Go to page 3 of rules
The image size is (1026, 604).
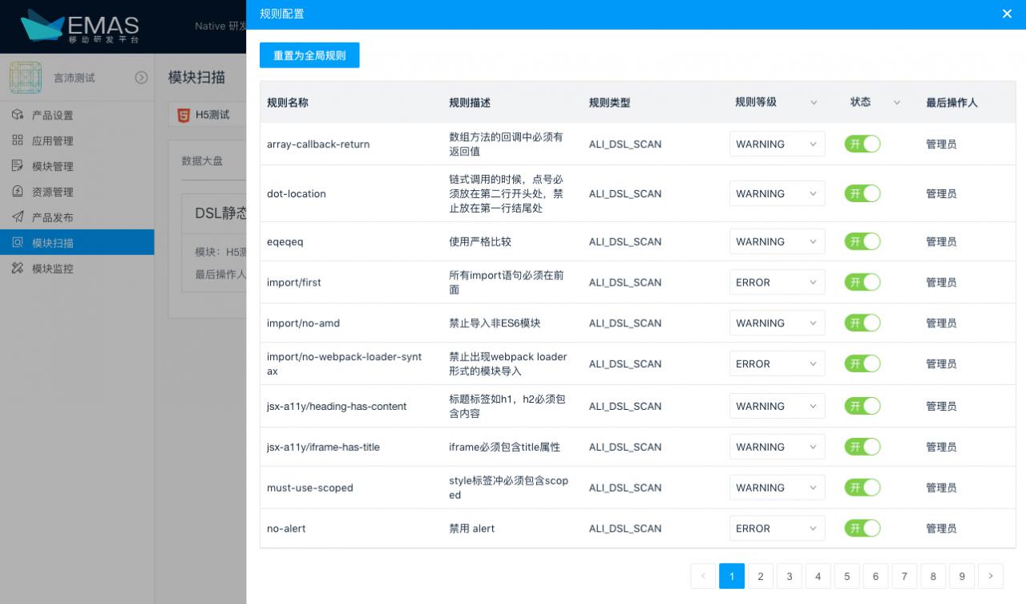tap(789, 576)
